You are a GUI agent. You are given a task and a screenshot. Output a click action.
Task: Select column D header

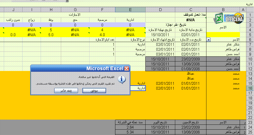click(160, 9)
